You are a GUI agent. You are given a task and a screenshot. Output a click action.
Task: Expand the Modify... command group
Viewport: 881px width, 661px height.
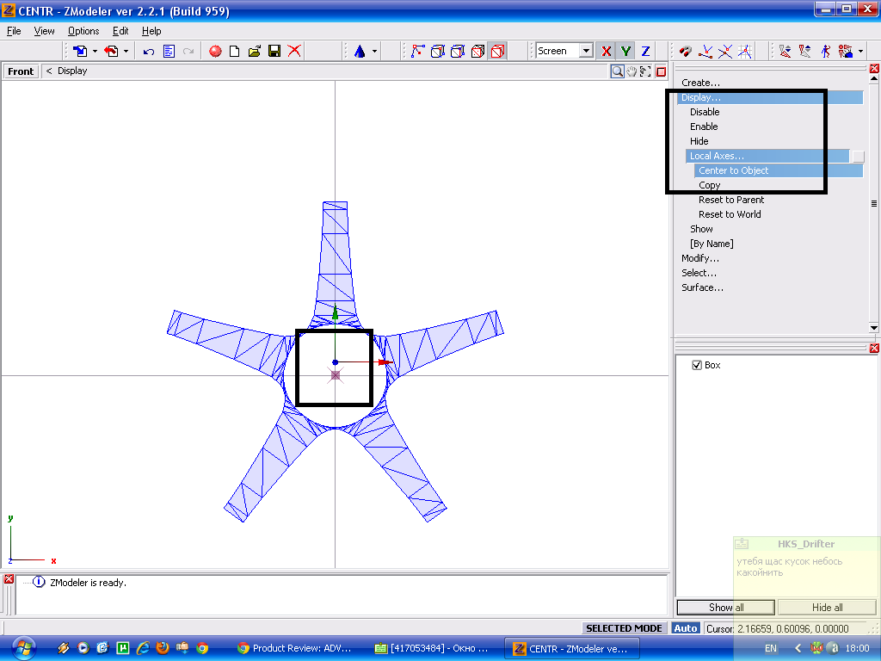699,258
